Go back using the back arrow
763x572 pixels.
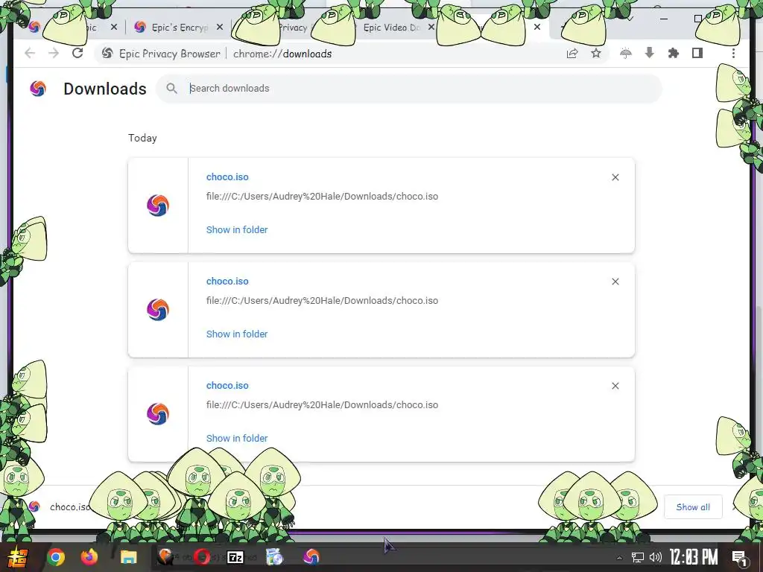[30, 53]
